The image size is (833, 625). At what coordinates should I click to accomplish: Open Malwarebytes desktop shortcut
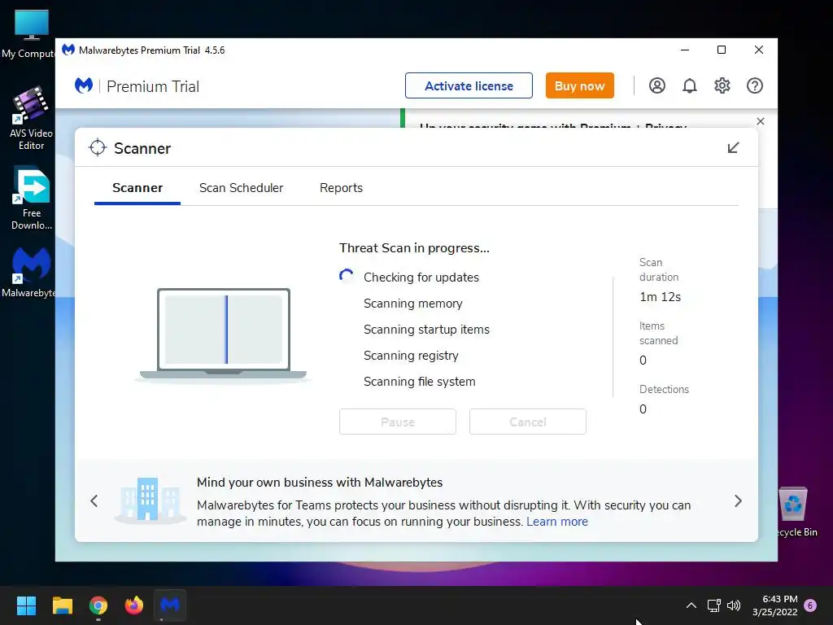pyautogui.click(x=28, y=272)
